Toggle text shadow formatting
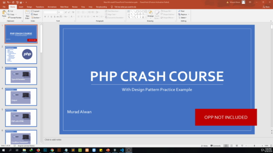Viewport: 273px width, 153px height. 55,17
